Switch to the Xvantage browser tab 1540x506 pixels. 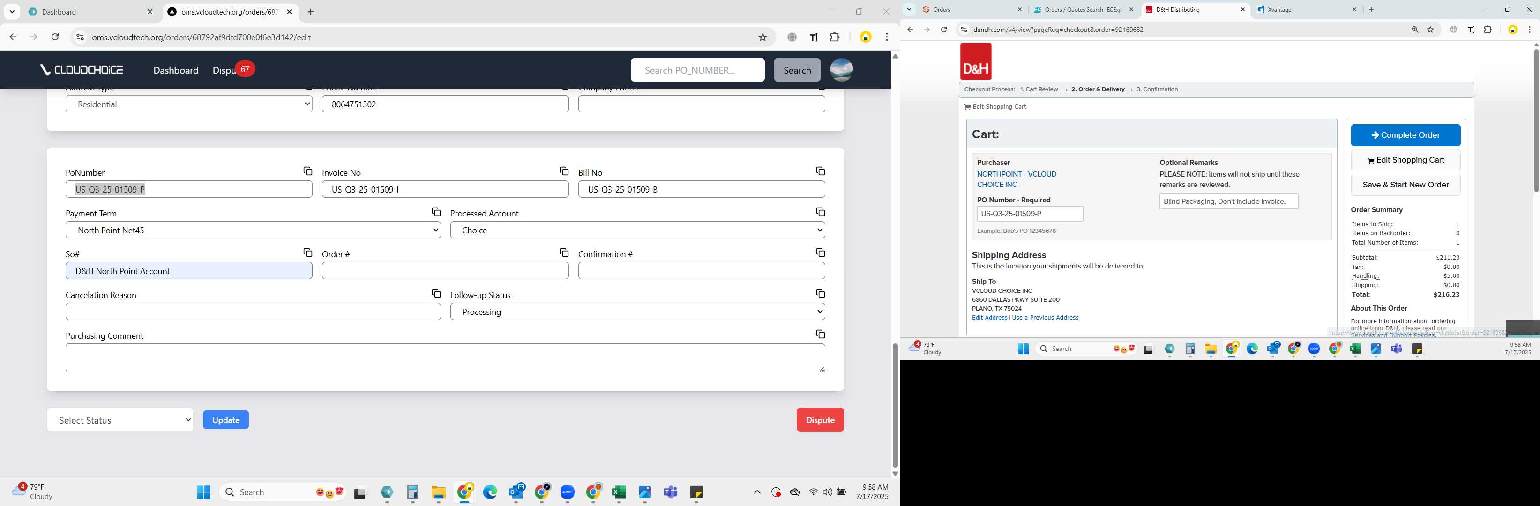click(x=1307, y=9)
